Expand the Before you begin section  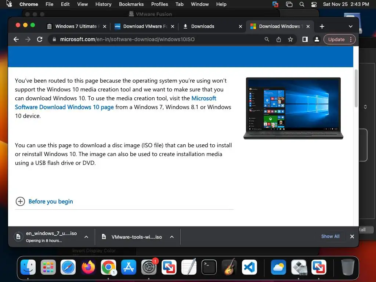click(x=44, y=202)
